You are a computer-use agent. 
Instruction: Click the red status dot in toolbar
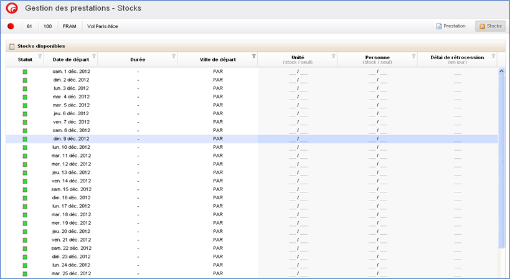click(11, 26)
